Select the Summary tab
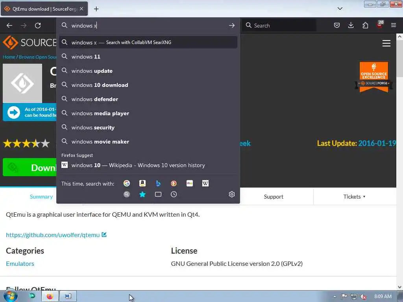Viewport: 403px width, 302px height. point(41,197)
